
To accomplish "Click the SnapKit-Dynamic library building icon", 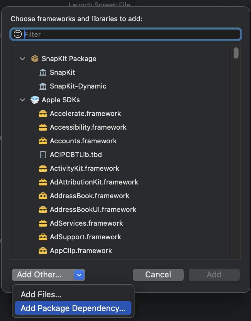I will tap(43, 86).
